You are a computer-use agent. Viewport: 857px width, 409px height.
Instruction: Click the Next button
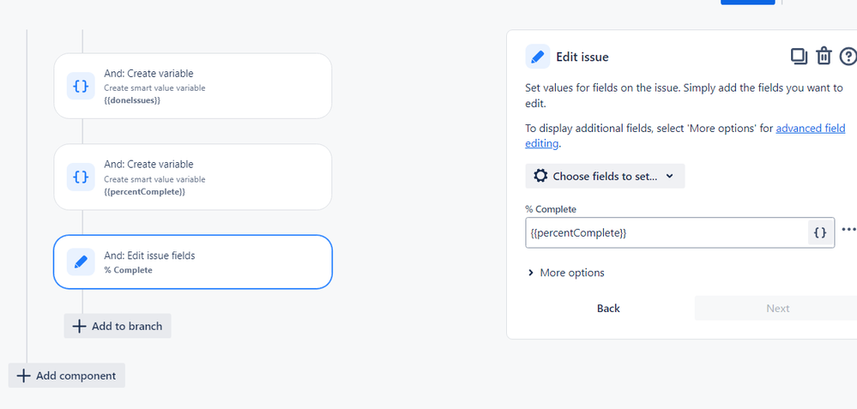pos(777,308)
